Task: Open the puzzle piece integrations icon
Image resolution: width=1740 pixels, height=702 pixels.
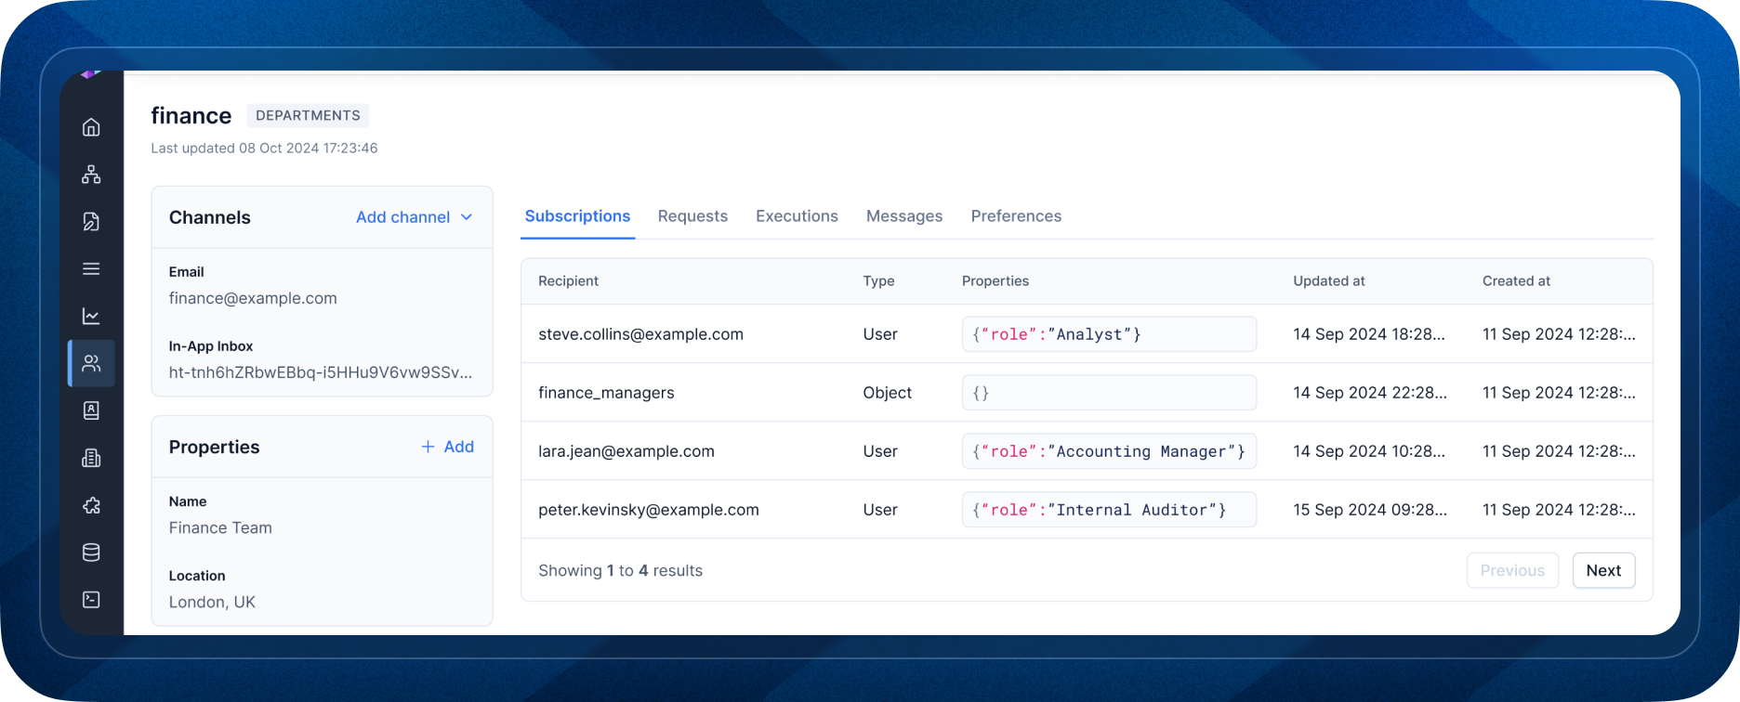Action: (x=91, y=505)
